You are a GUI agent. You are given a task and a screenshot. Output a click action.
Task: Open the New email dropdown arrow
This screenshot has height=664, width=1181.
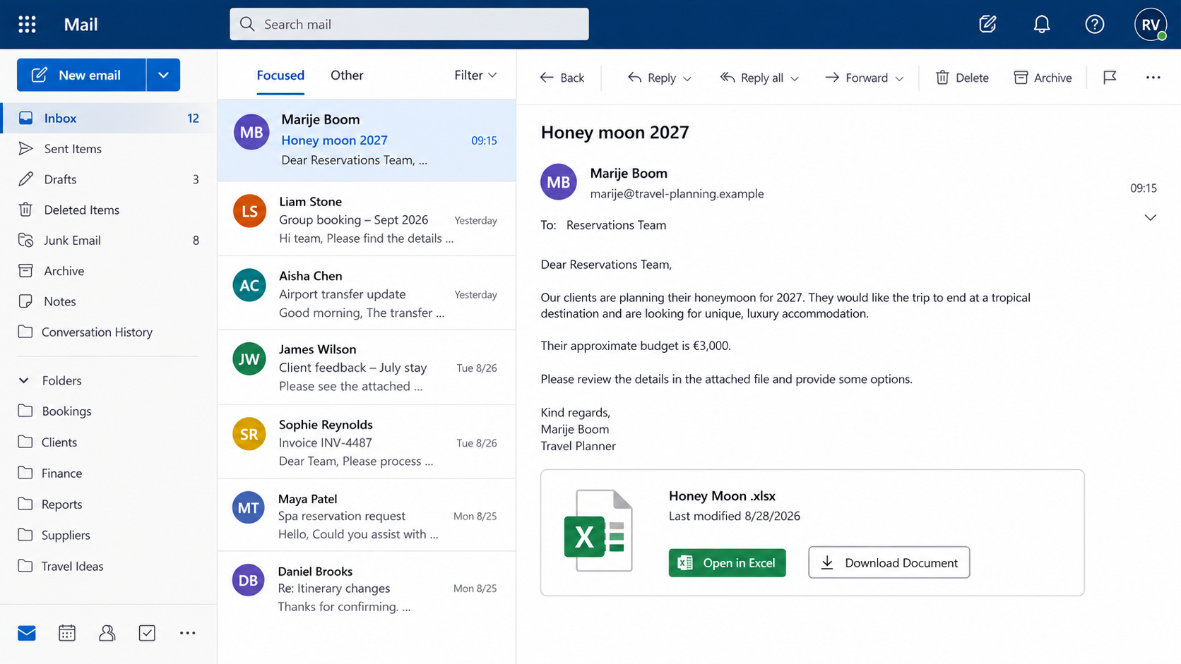click(163, 75)
